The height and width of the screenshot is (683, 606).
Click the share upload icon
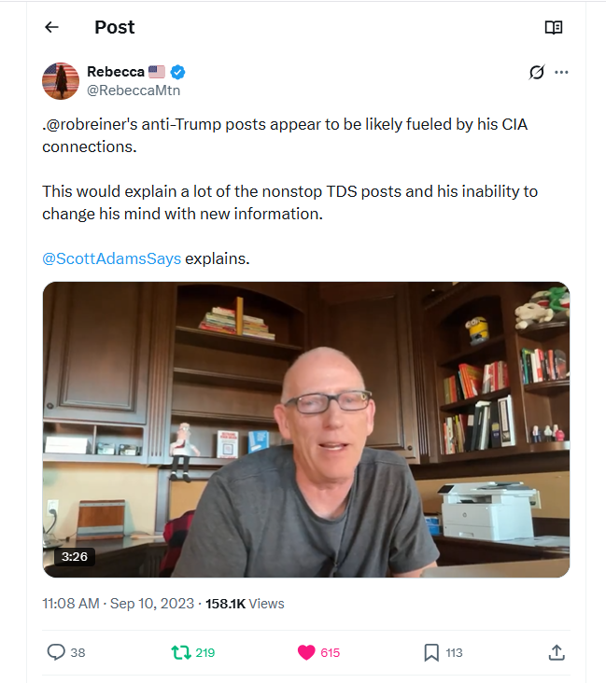pos(556,652)
